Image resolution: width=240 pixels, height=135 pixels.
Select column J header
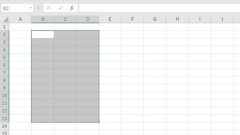point(222,19)
